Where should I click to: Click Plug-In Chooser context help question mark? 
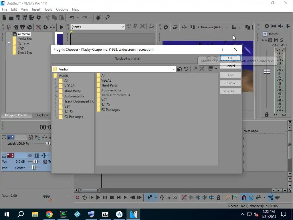tap(222, 49)
